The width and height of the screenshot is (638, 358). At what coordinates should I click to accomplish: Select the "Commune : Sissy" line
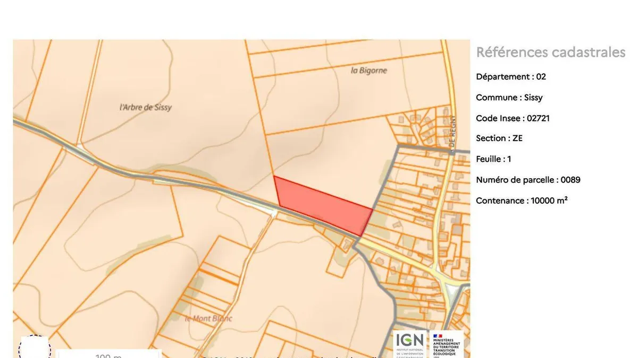pyautogui.click(x=509, y=98)
